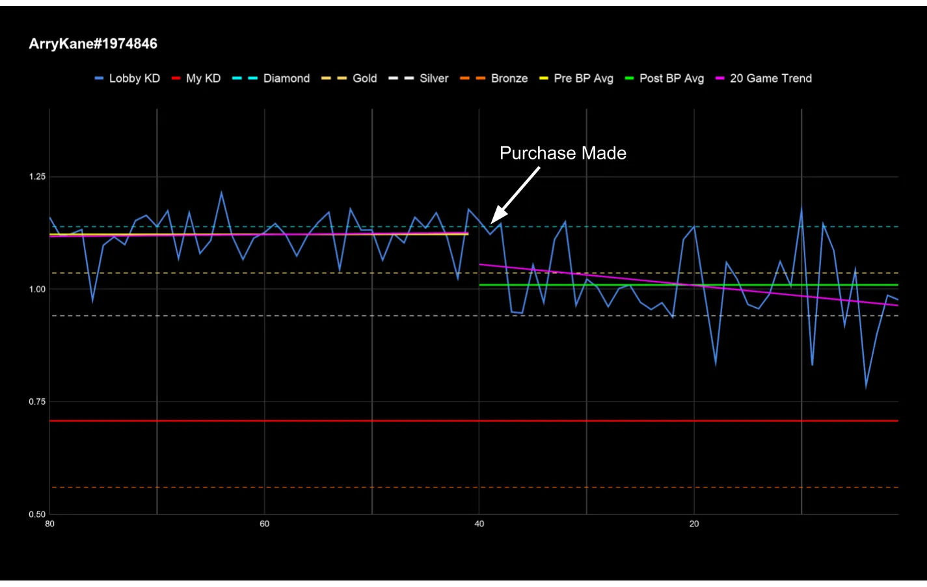Click the Lobby KD legend entry
Image resolution: width=927 pixels, height=587 pixels.
click(x=128, y=78)
